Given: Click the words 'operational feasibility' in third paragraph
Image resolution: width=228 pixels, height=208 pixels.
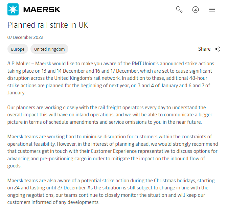Looking at the screenshot, I should coord(33,144).
